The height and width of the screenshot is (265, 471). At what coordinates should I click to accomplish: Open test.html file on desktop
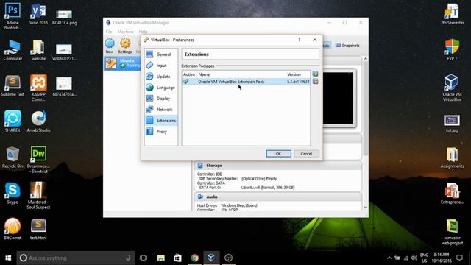click(38, 229)
